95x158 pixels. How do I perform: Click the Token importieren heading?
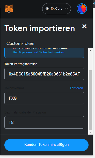40,28
